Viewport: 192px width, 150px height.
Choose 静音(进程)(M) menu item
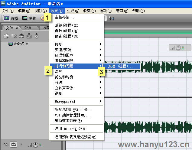click(x=77, y=36)
